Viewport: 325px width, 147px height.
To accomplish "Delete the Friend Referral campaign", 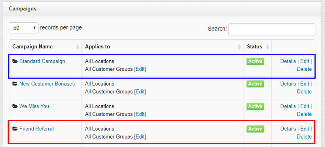I will click(304, 136).
